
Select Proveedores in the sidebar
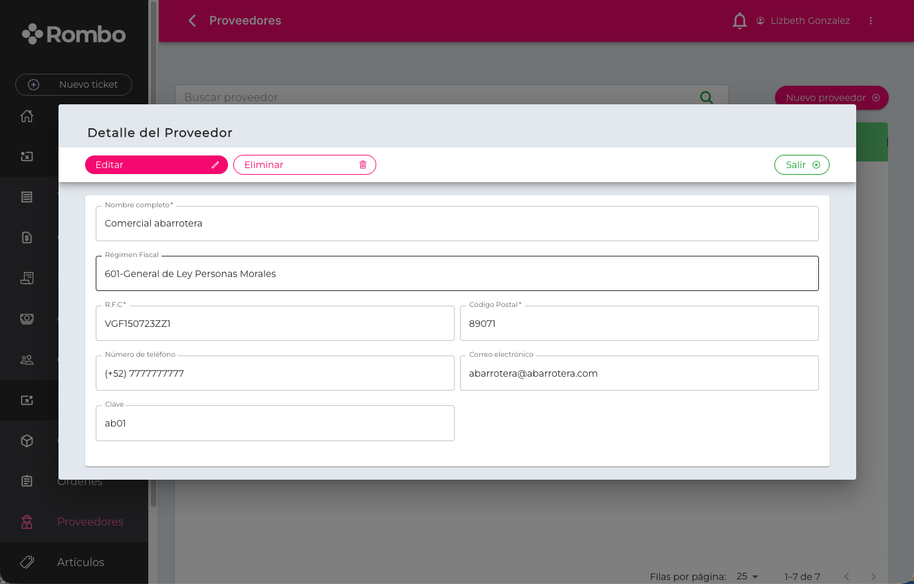[x=90, y=522]
